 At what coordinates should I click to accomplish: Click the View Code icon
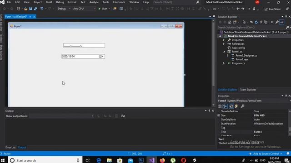click(272, 22)
